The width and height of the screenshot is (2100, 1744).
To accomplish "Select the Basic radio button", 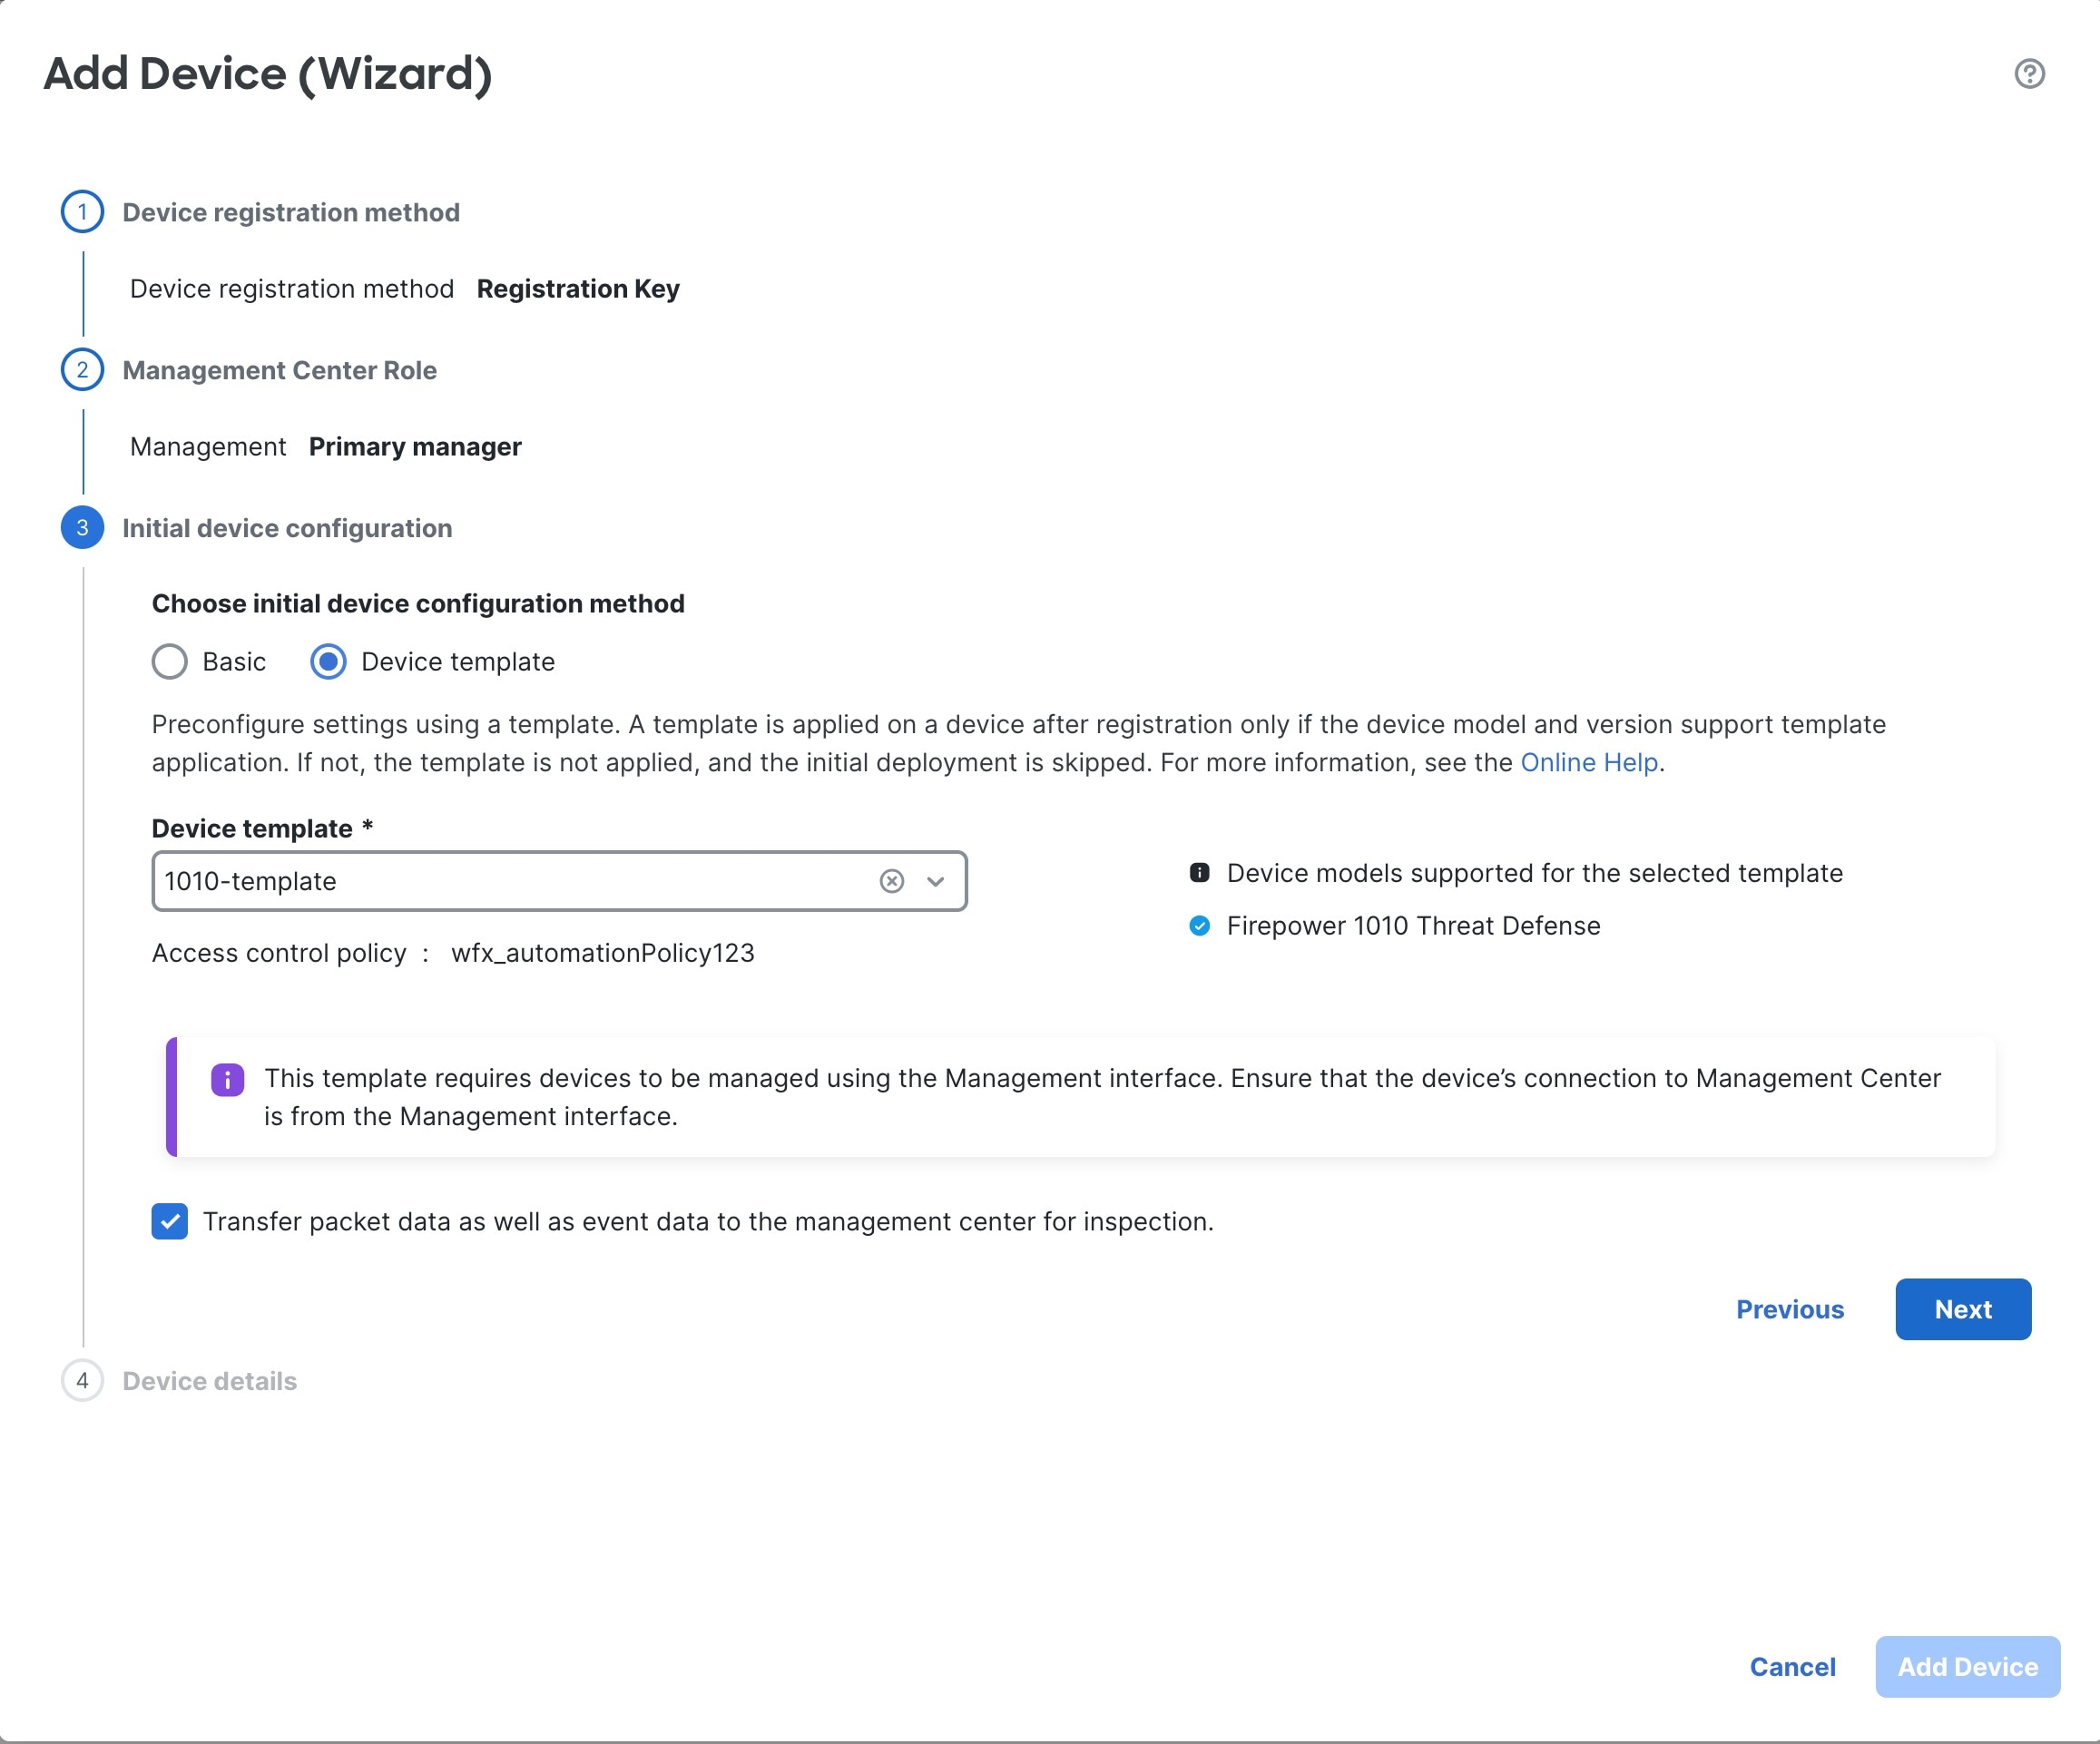I will click(x=169, y=662).
